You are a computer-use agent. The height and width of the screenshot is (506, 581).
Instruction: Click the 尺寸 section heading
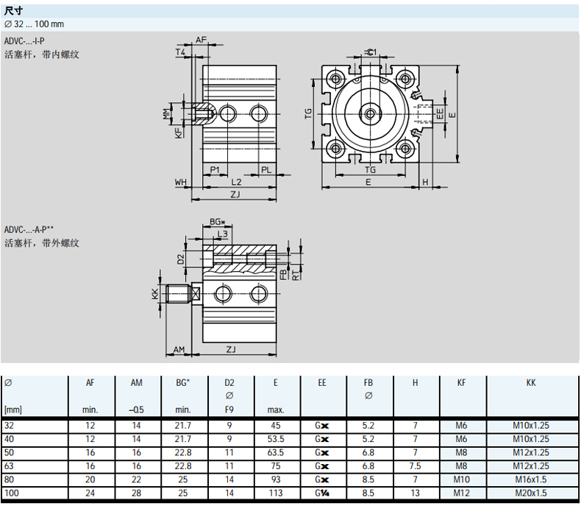(15, 11)
